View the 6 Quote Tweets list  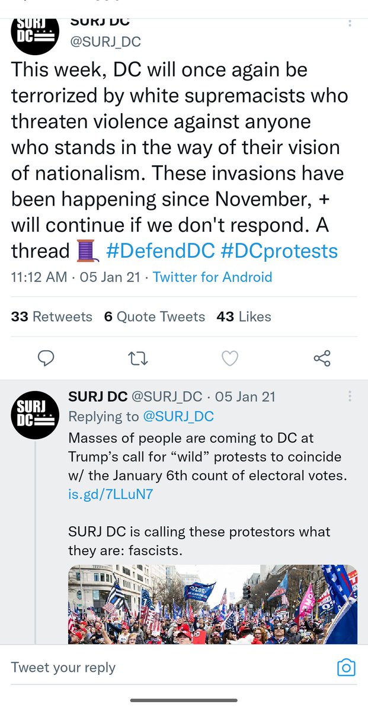click(155, 316)
